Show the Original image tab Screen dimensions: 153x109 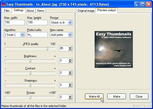pos(86,11)
